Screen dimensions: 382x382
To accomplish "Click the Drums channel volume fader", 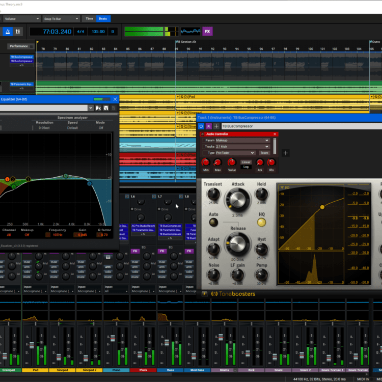I will pyautogui.click(x=221, y=337).
